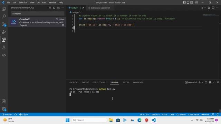Toggle the secondary side bar layout
The height and width of the screenshot is (124, 221).
pos(192,2)
